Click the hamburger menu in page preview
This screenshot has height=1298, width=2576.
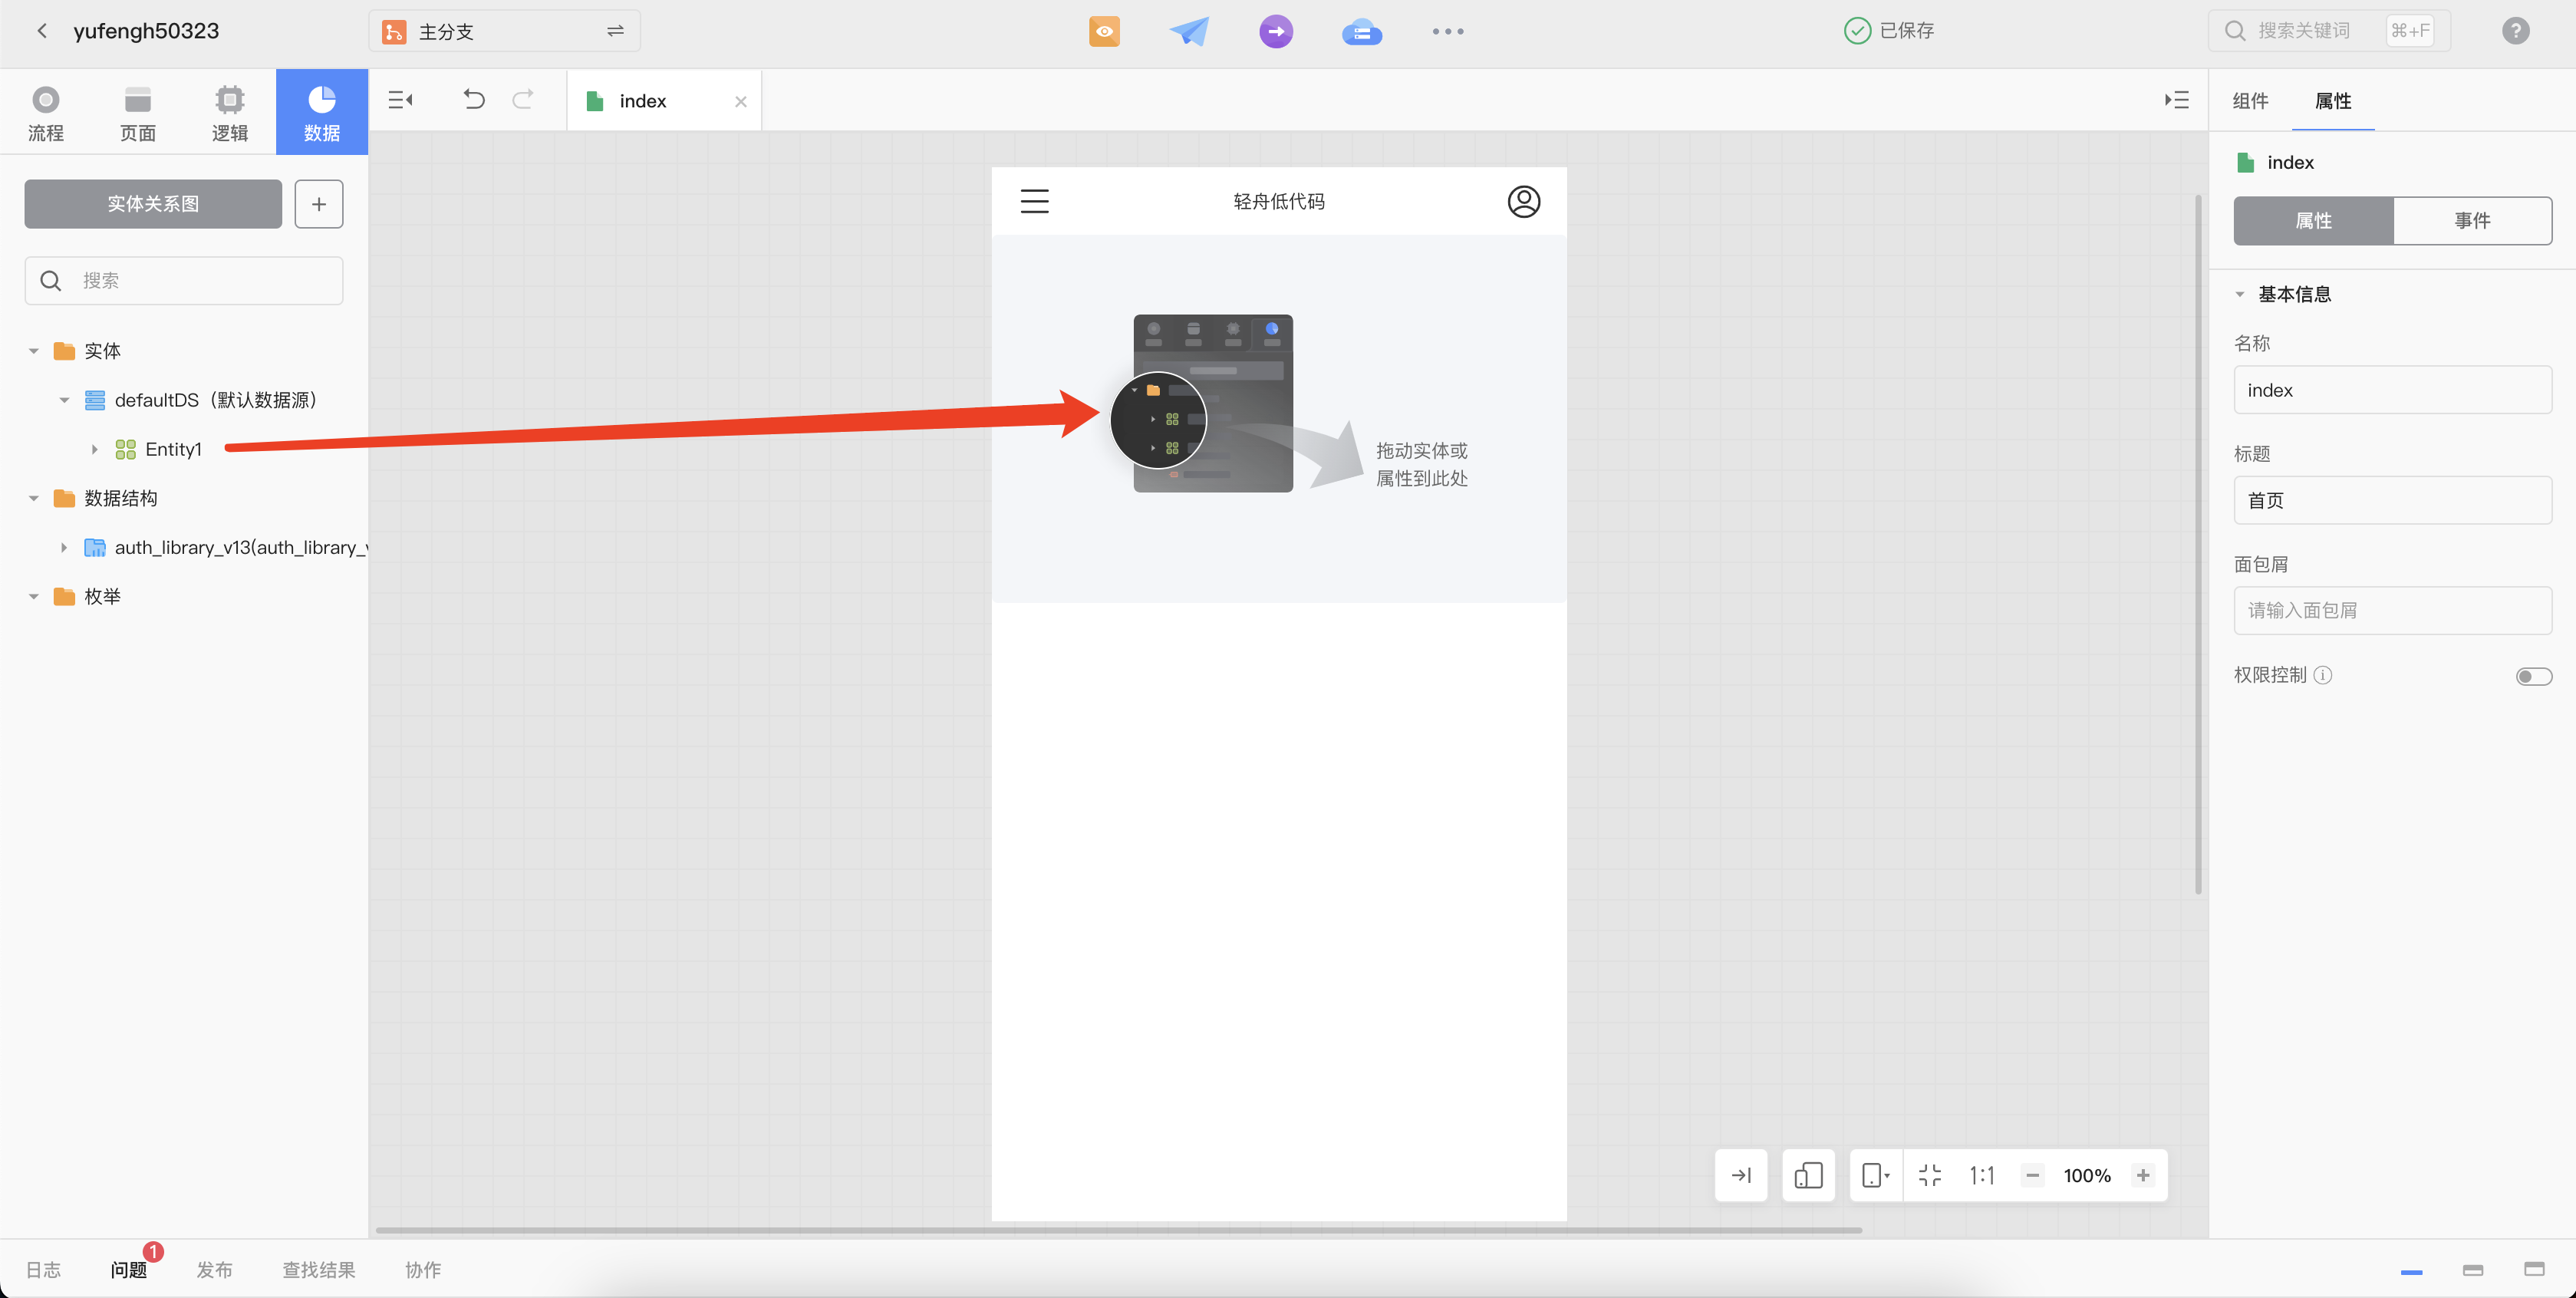coord(1034,201)
